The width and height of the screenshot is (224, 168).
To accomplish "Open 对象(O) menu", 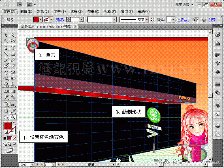I will (x=43, y=11).
